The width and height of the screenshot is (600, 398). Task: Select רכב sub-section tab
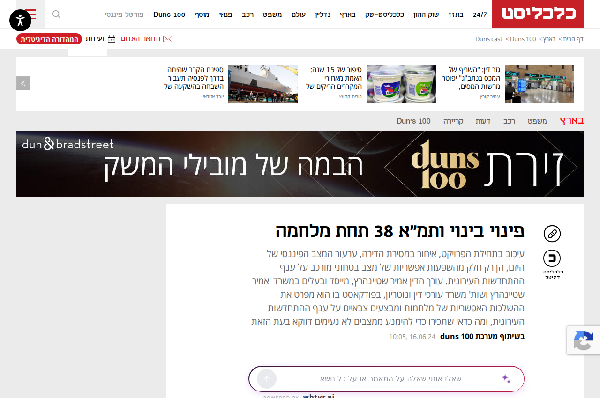[510, 121]
